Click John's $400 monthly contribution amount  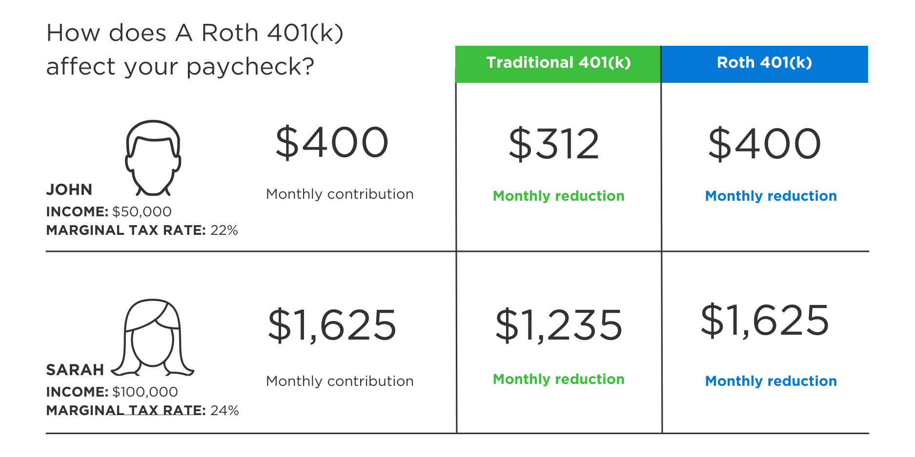coord(332,143)
